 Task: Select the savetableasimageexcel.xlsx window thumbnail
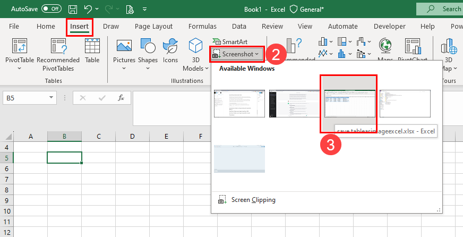[x=349, y=104]
